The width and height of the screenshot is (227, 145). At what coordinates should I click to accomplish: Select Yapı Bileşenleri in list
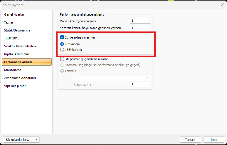pos(15,86)
